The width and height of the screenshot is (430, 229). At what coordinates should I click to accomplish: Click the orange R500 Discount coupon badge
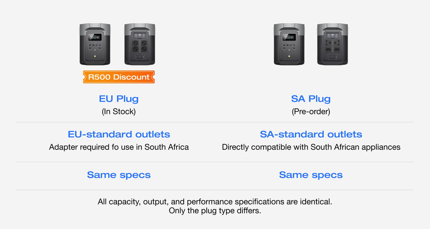pyautogui.click(x=119, y=77)
